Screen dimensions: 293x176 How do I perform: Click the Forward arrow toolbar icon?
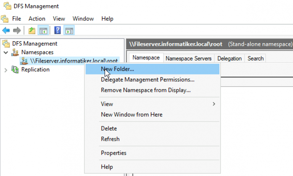(x=17, y=31)
